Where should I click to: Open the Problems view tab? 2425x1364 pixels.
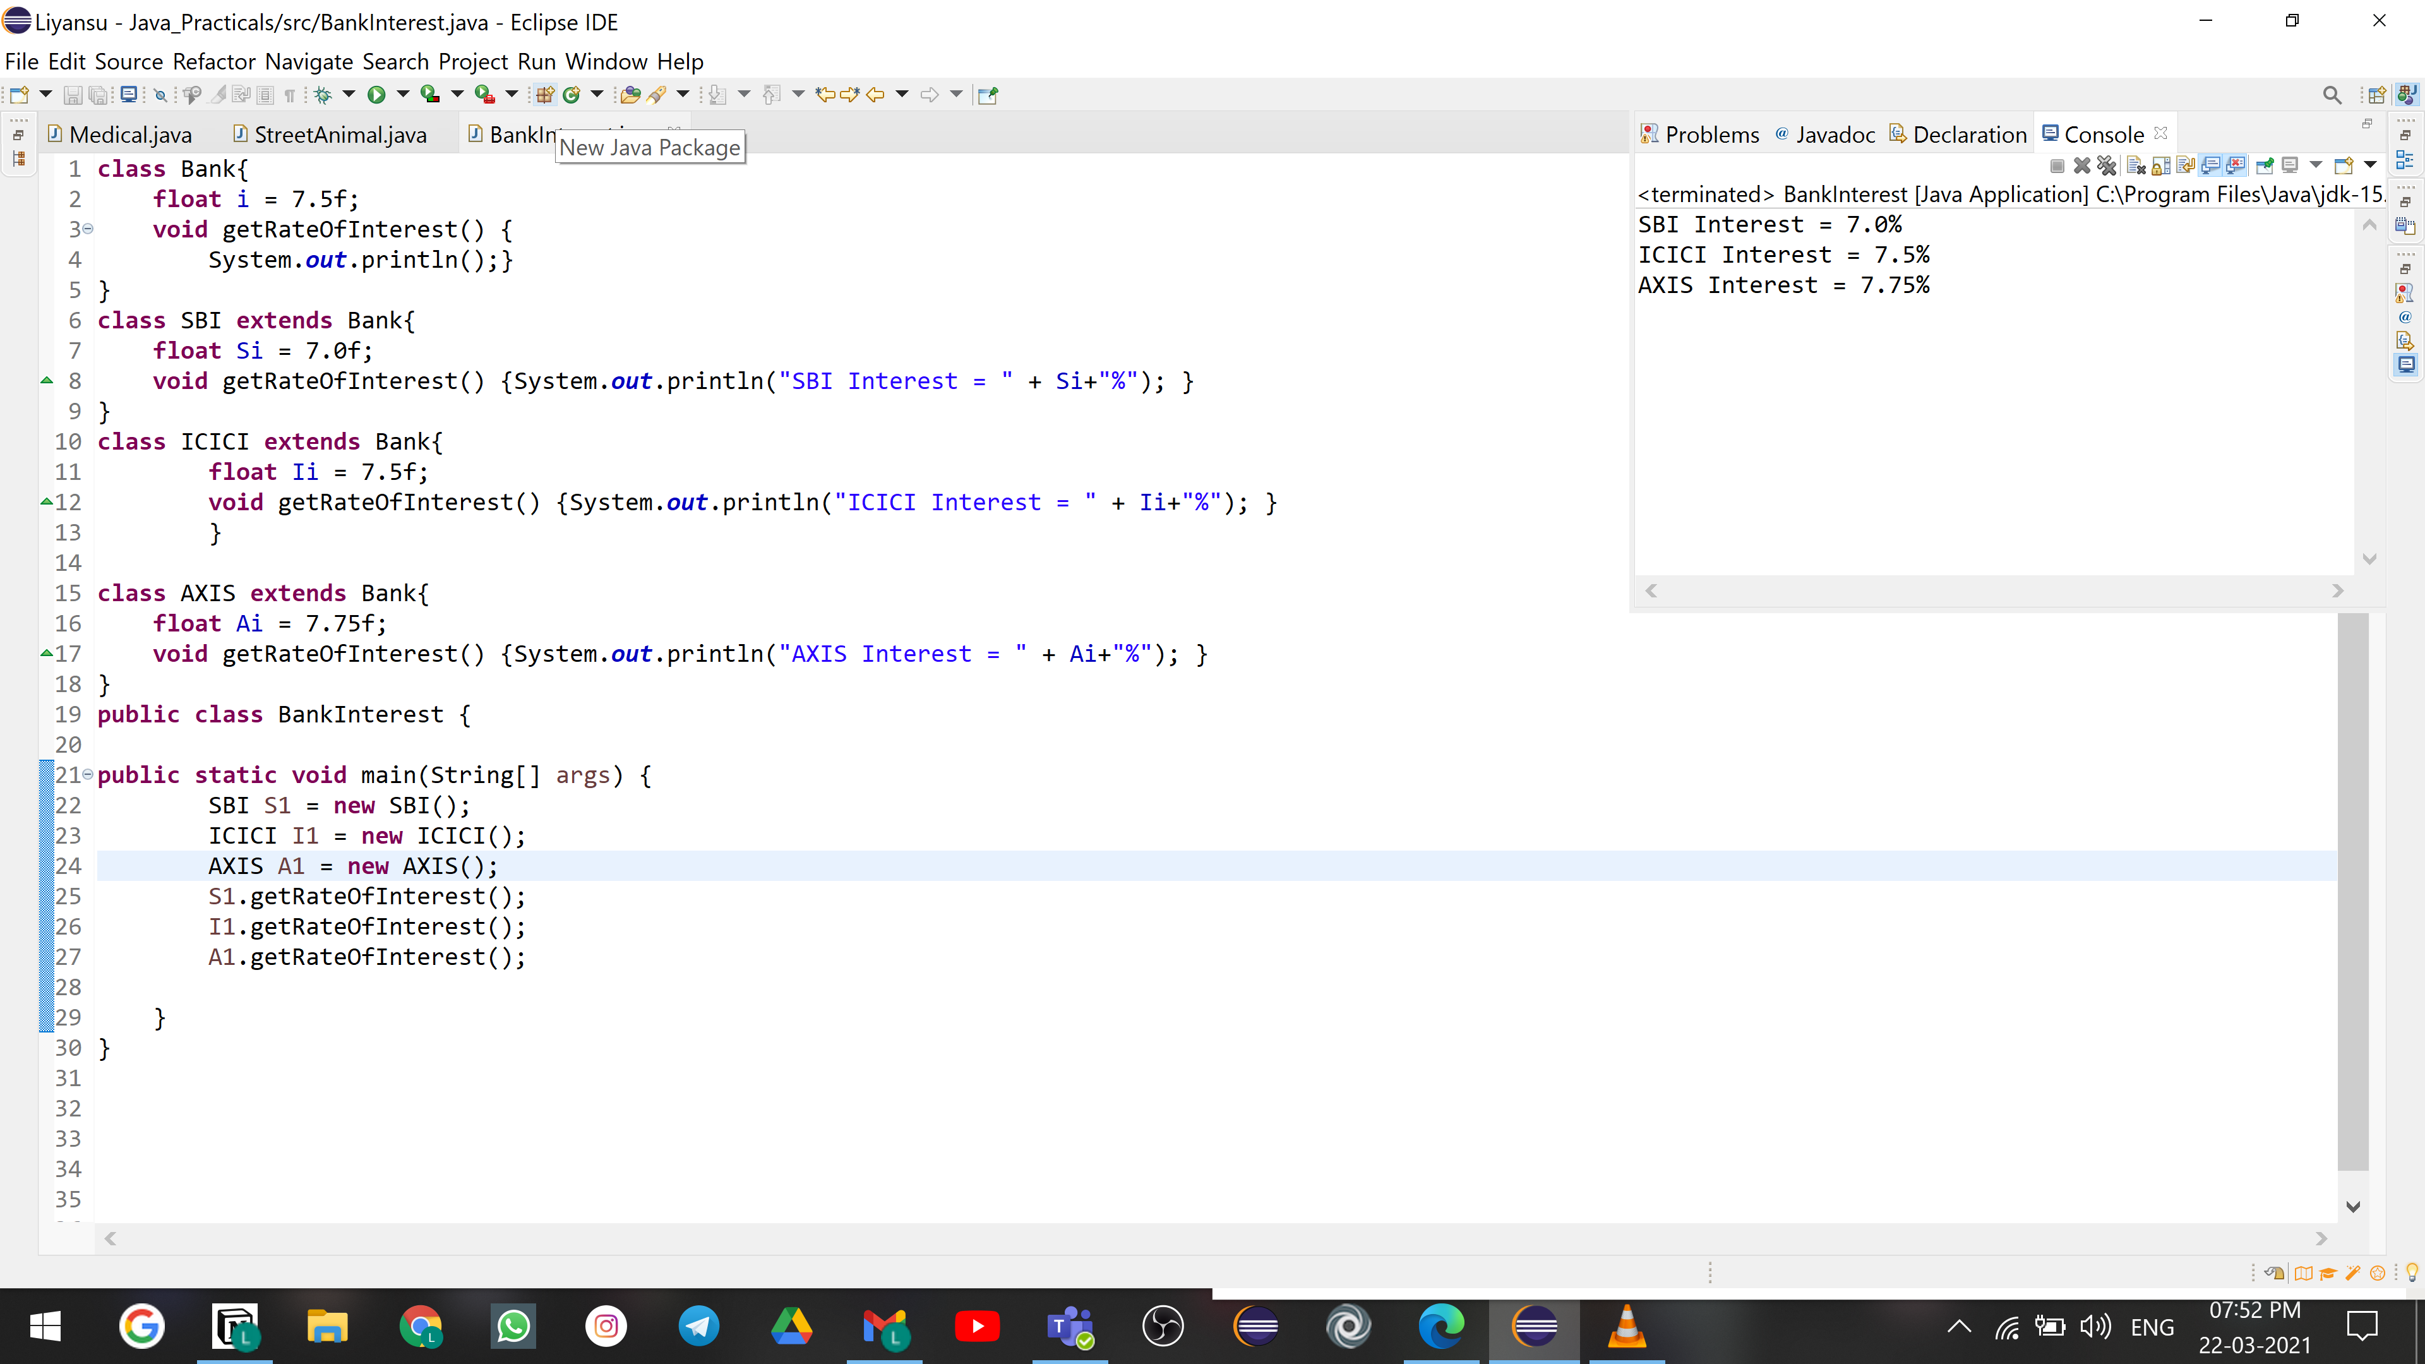click(x=1711, y=135)
